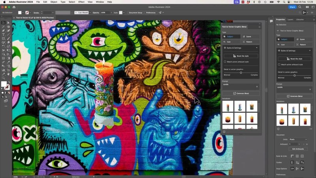
Task: Click Generate (Beta) in floating panel
Action: tap(241, 93)
